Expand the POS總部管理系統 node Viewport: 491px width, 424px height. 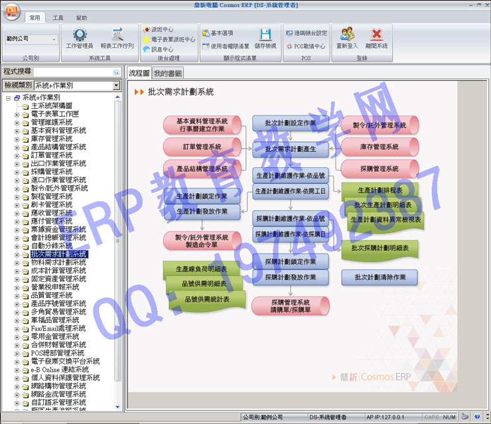pos(17,354)
